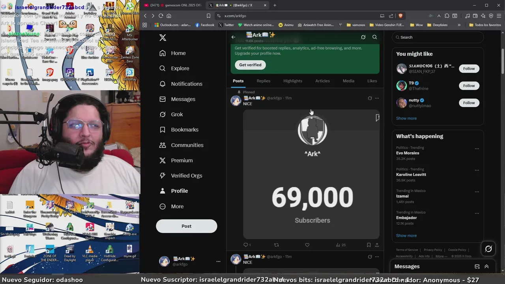Switch to the Replies tab
The width and height of the screenshot is (505, 284).
pos(264,81)
